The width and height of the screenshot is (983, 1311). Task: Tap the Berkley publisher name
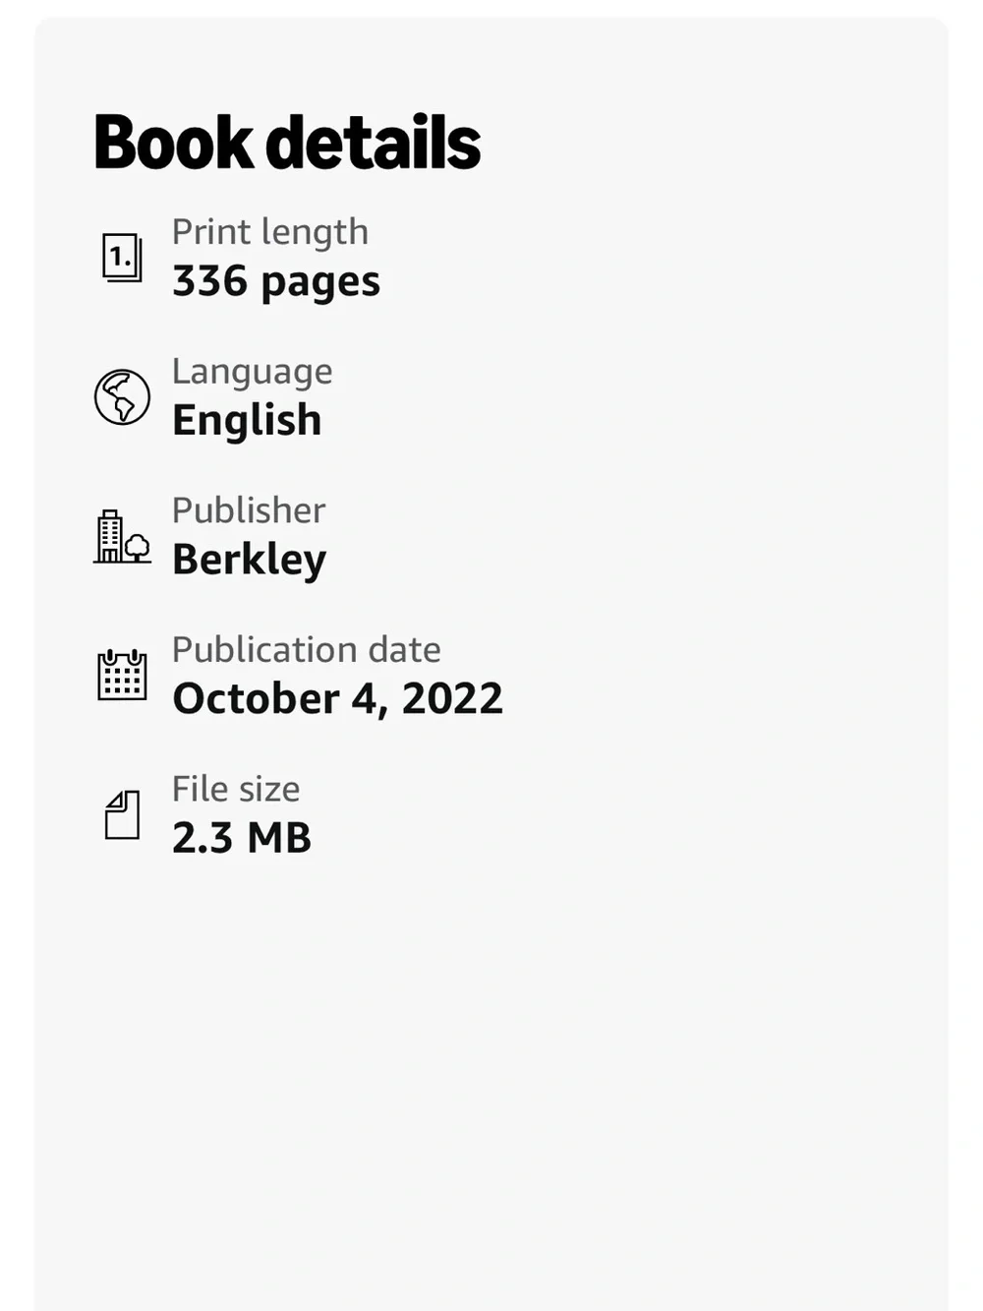click(x=249, y=560)
